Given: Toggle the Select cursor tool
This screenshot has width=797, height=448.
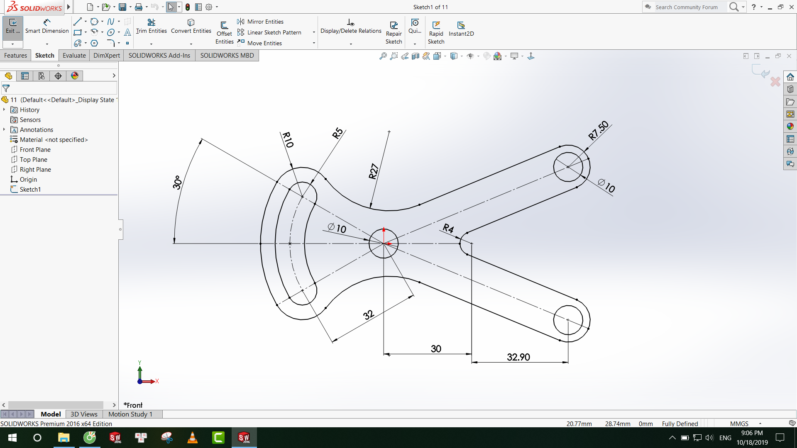Looking at the screenshot, I should (171, 7).
